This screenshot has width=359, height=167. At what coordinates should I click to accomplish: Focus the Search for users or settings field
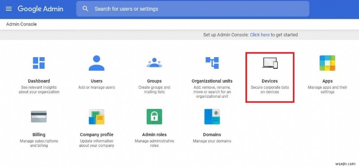tap(193, 9)
